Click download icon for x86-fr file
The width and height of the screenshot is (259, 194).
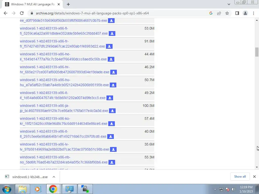[x=109, y=46]
